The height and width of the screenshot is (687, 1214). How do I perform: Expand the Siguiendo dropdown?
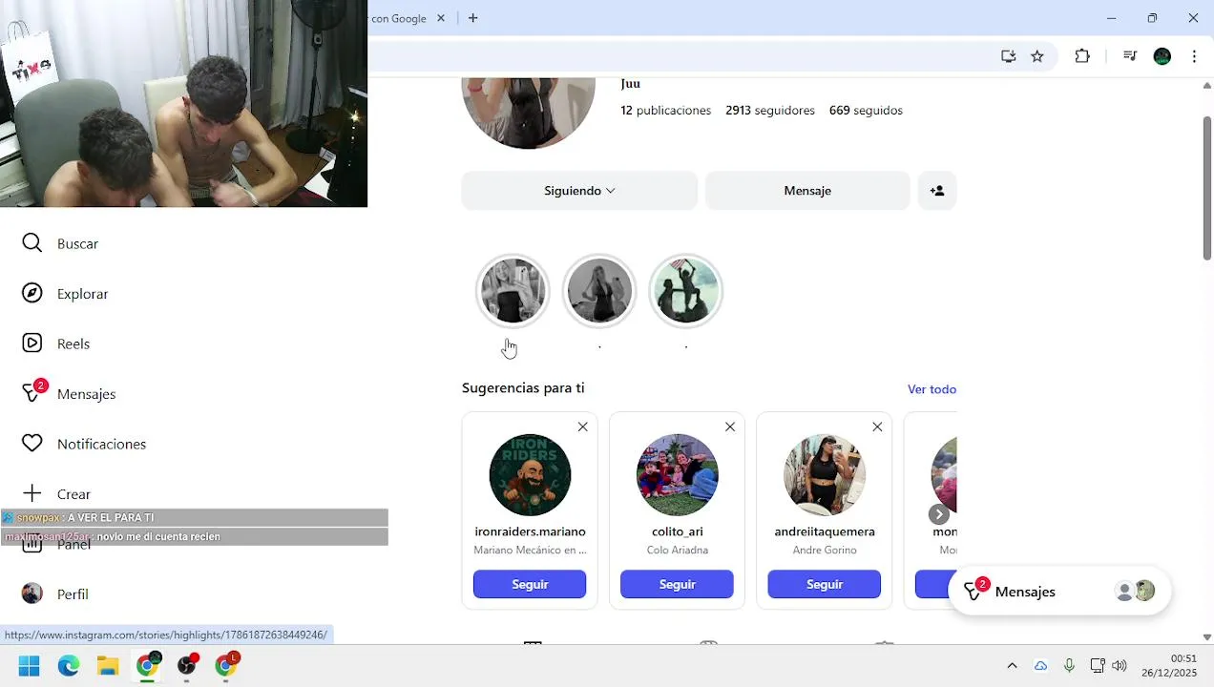[x=579, y=191]
